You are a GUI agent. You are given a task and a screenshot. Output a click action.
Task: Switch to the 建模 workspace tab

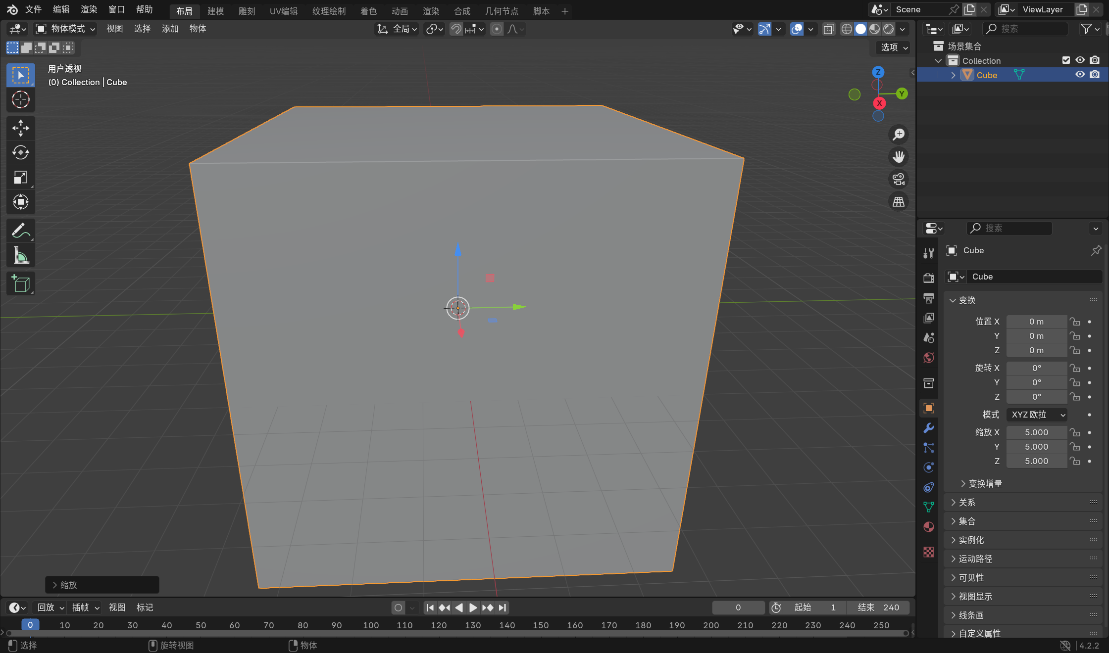click(x=215, y=11)
